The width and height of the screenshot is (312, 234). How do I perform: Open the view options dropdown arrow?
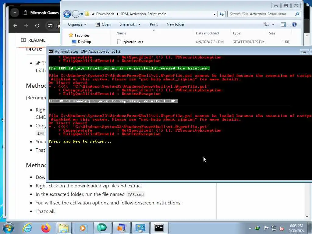click(x=273, y=24)
